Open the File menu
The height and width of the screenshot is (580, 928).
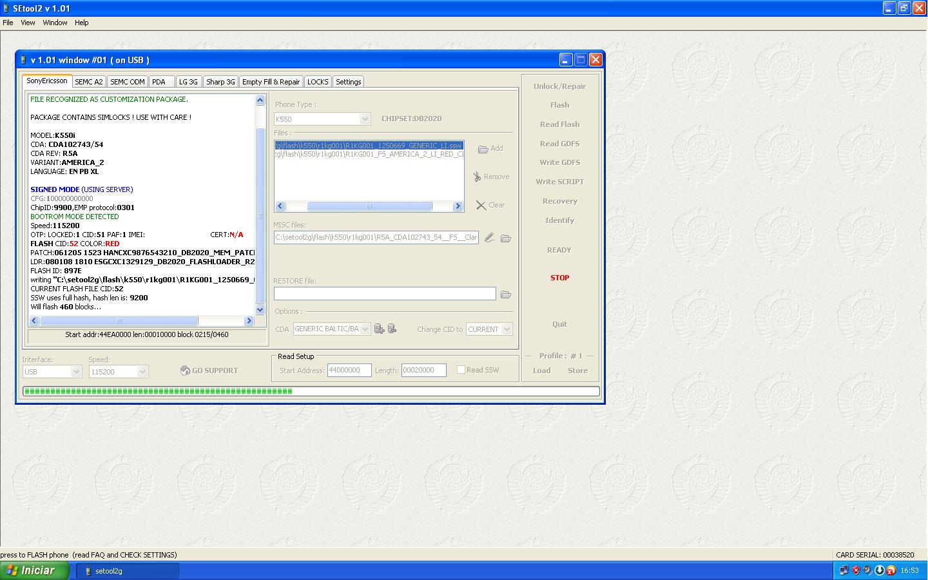click(x=8, y=23)
